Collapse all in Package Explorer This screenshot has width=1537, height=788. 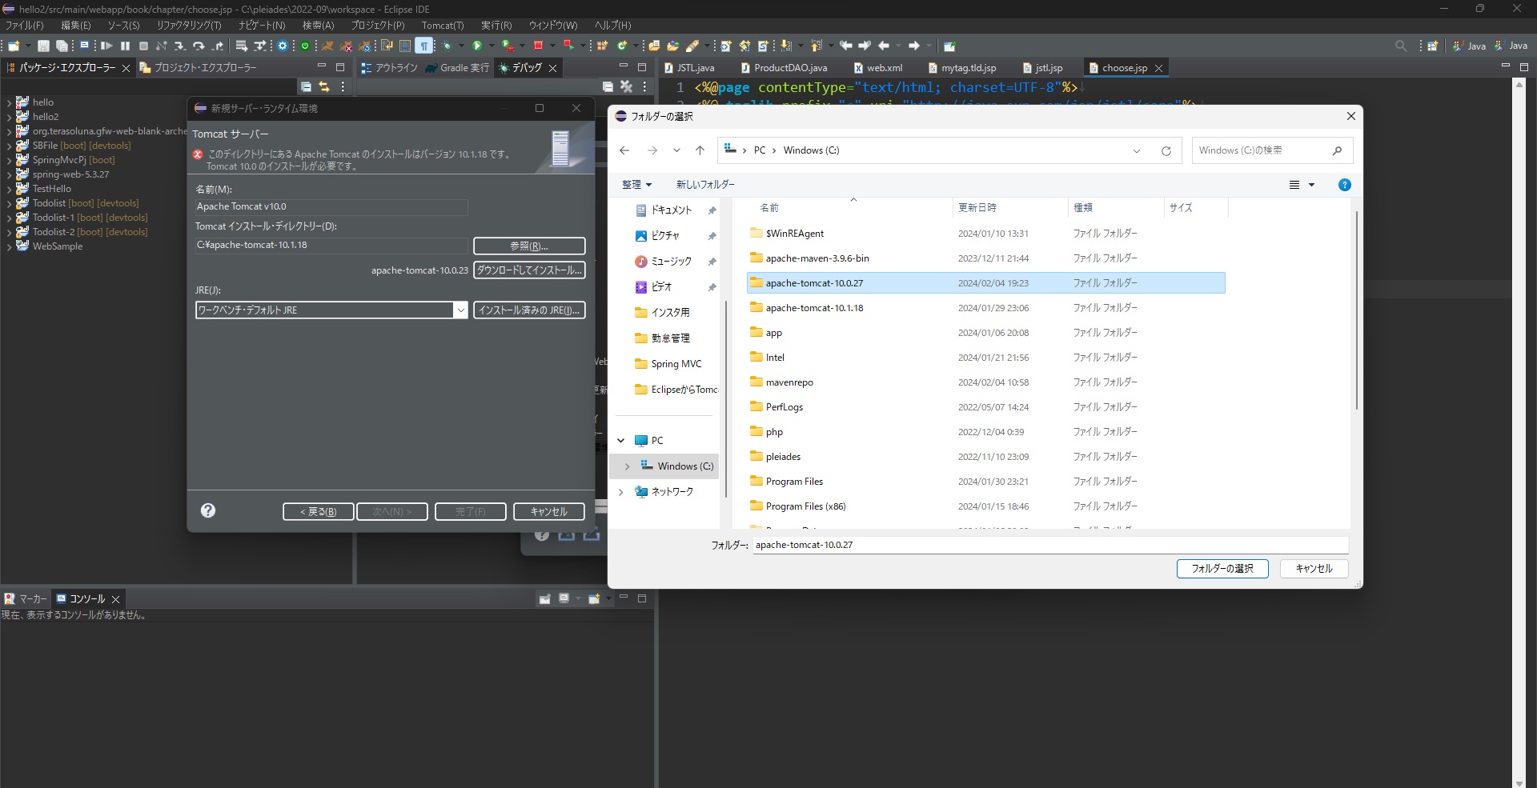[306, 86]
